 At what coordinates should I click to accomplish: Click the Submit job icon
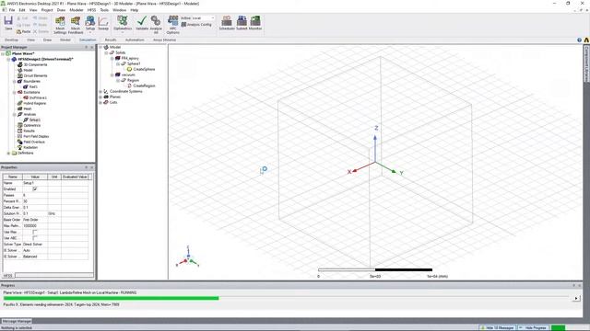point(242,23)
